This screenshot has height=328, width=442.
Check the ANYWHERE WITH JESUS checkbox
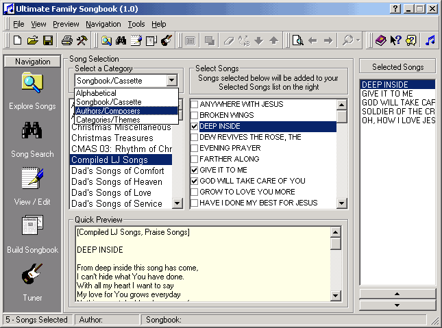click(195, 105)
